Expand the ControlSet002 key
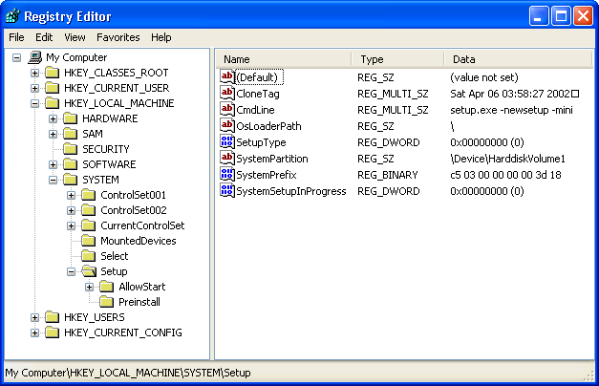This screenshot has height=386, width=599. [71, 210]
